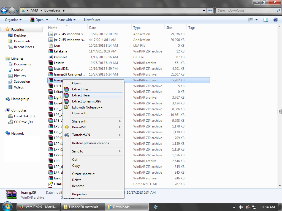Image resolution: width=282 pixels, height=211 pixels.
Task: Expand the Organize dropdown menu
Action: (13, 20)
